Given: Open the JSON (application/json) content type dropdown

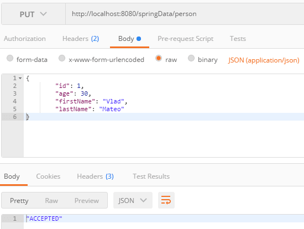Looking at the screenshot, I should 264,60.
